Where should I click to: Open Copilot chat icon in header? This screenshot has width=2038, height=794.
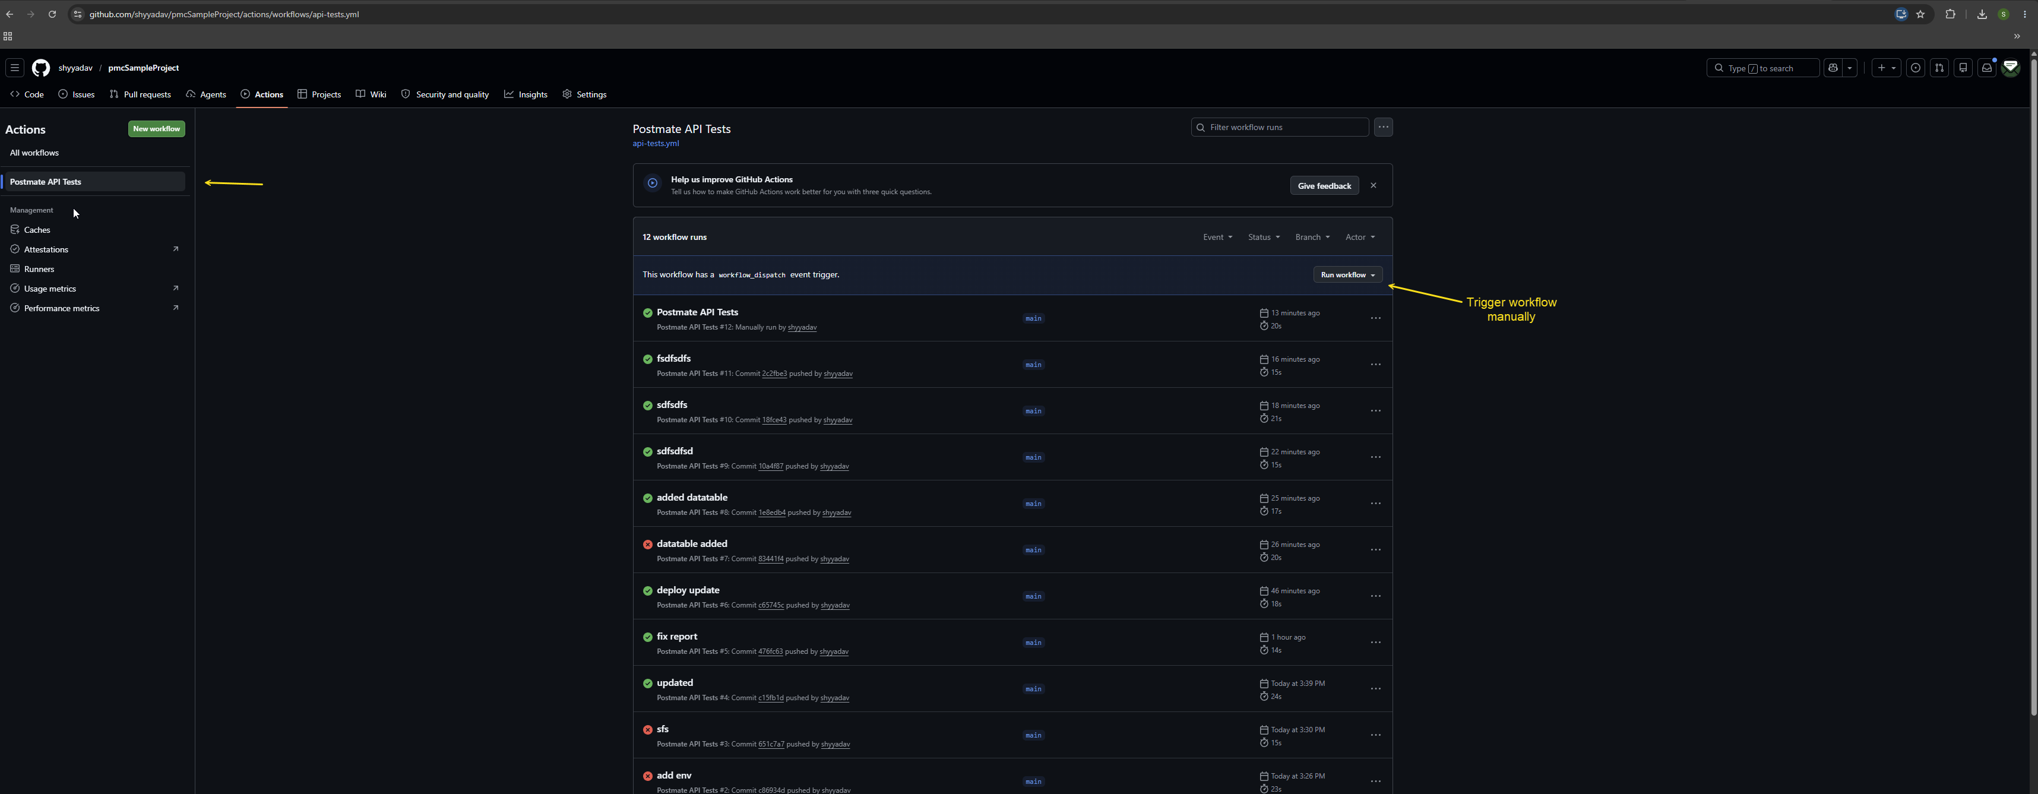pos(1833,68)
